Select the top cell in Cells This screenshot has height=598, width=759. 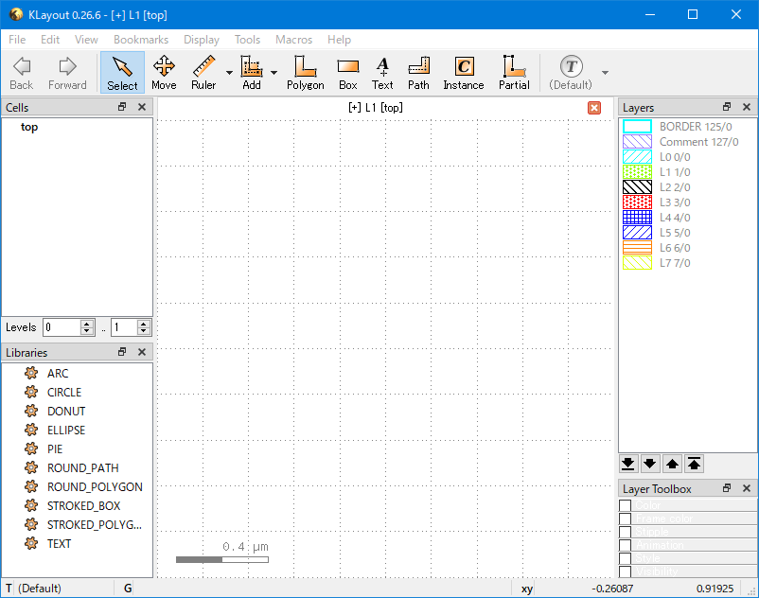coord(29,127)
